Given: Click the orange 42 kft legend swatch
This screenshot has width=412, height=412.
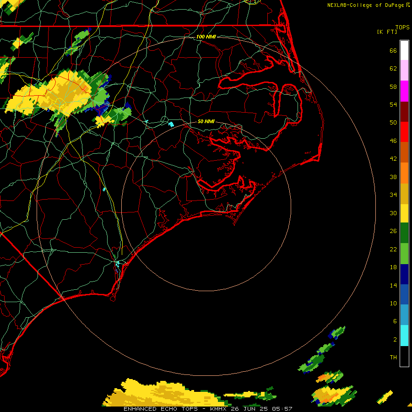Looking at the screenshot, I should 404,173.
